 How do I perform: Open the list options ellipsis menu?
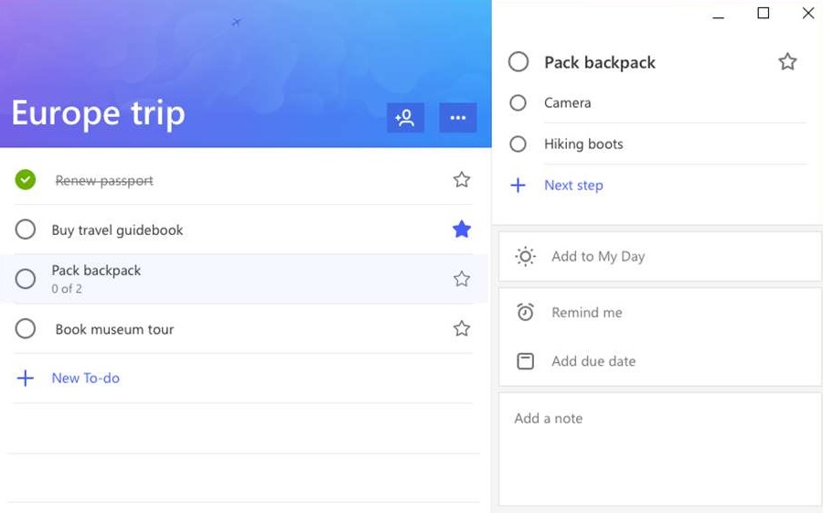[x=458, y=118]
